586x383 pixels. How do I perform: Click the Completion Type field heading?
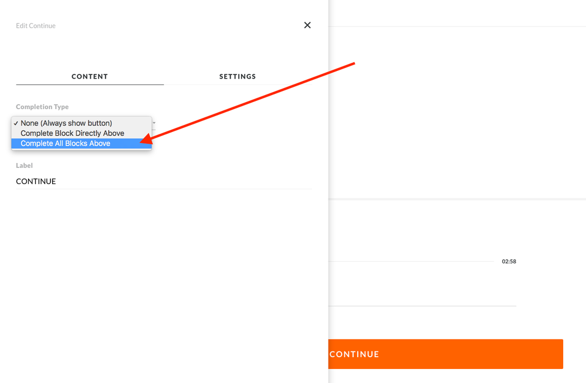point(42,107)
